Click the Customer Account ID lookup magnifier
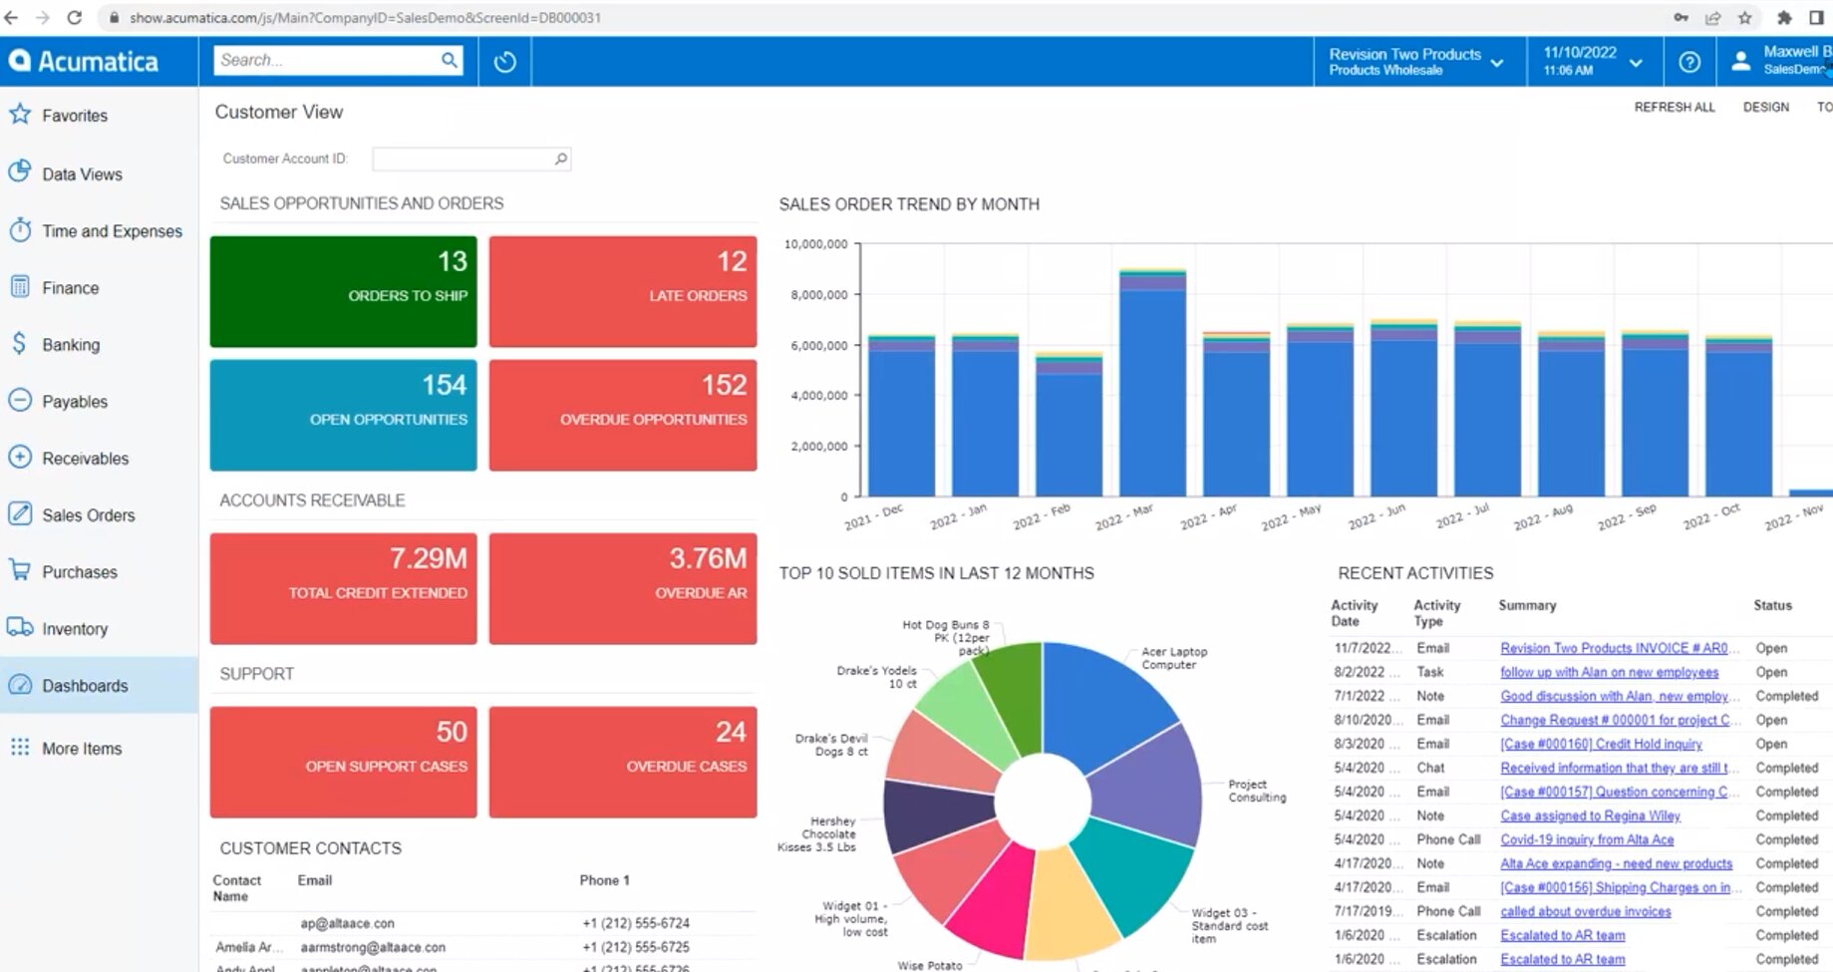1833x972 pixels. coord(561,159)
